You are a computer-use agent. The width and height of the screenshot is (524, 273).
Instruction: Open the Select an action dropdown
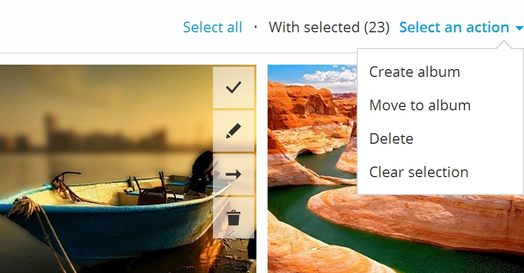click(454, 27)
